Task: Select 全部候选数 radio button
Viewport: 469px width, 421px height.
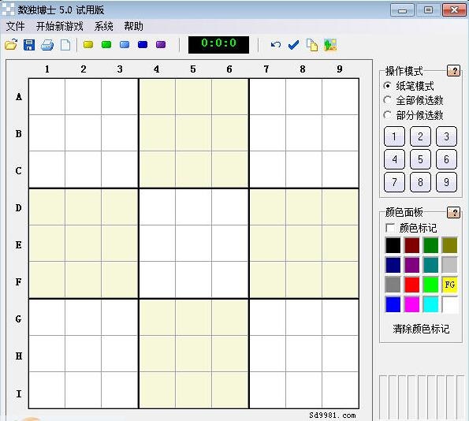Action: click(387, 100)
